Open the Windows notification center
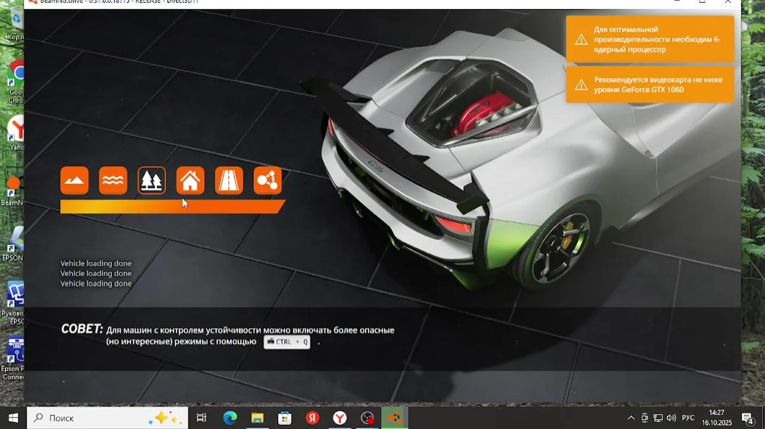The height and width of the screenshot is (429, 765). point(748,418)
